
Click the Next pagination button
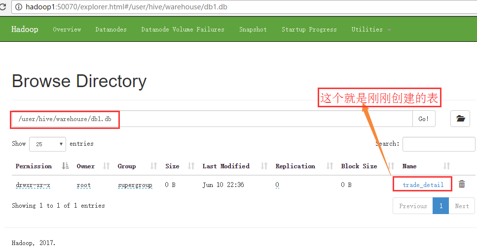tap(462, 206)
